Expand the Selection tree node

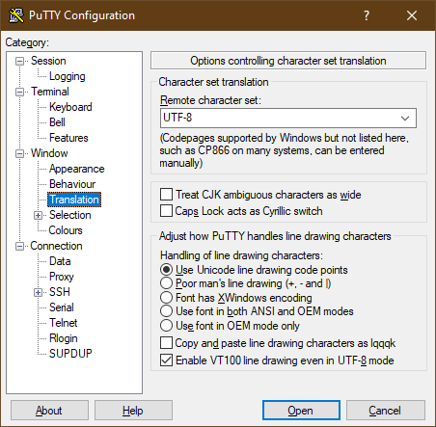coord(38,215)
